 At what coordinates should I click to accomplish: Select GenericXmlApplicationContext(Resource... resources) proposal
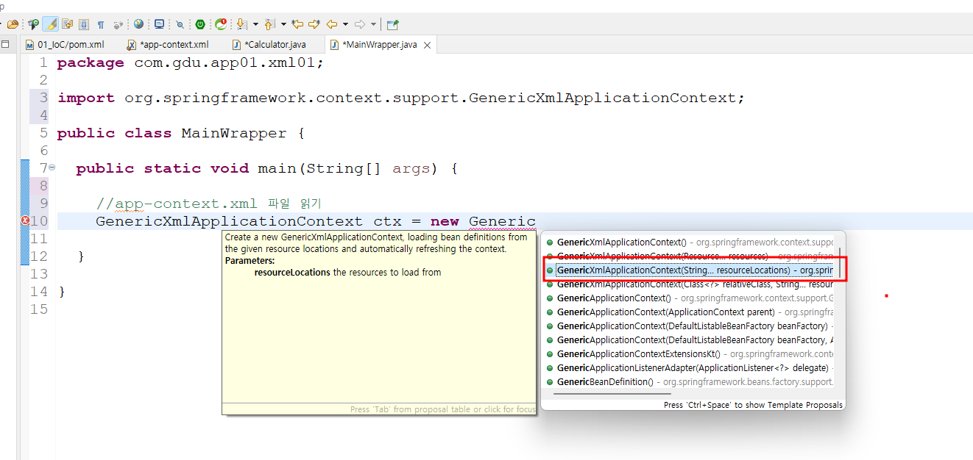coord(690,256)
